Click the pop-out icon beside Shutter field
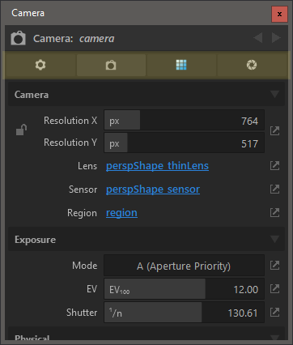 pos(274,313)
